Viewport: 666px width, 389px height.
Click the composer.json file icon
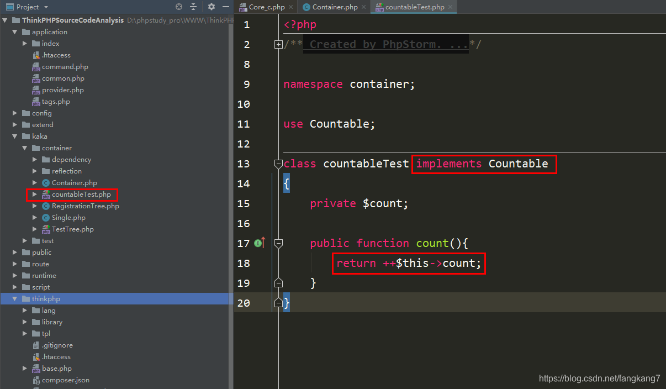pos(36,380)
